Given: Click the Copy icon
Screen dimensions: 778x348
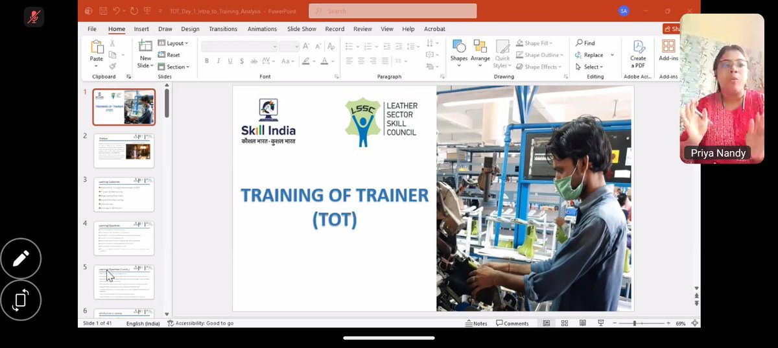Looking at the screenshot, I should click(x=112, y=54).
